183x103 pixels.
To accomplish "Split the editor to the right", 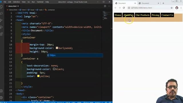I will pyautogui.click(x=105, y=6).
